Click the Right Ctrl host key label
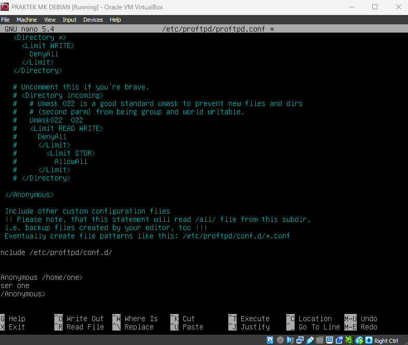The image size is (408, 345). (386, 340)
